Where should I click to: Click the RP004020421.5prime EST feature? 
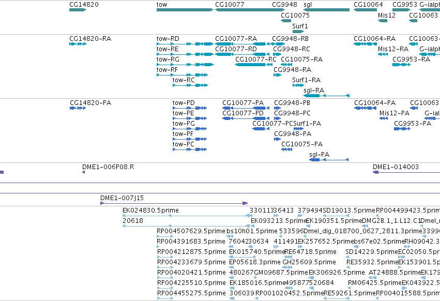[x=165, y=278]
